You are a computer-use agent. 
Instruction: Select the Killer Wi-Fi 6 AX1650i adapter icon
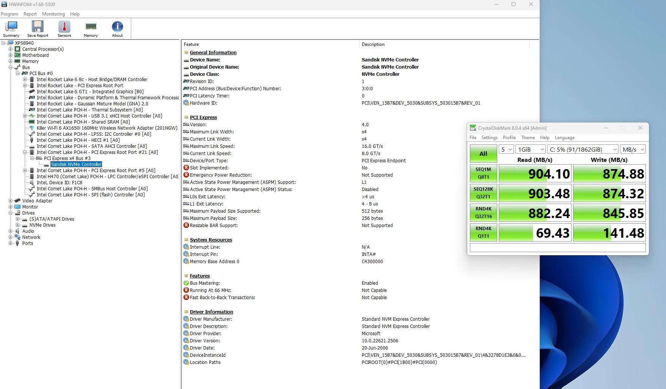point(32,128)
